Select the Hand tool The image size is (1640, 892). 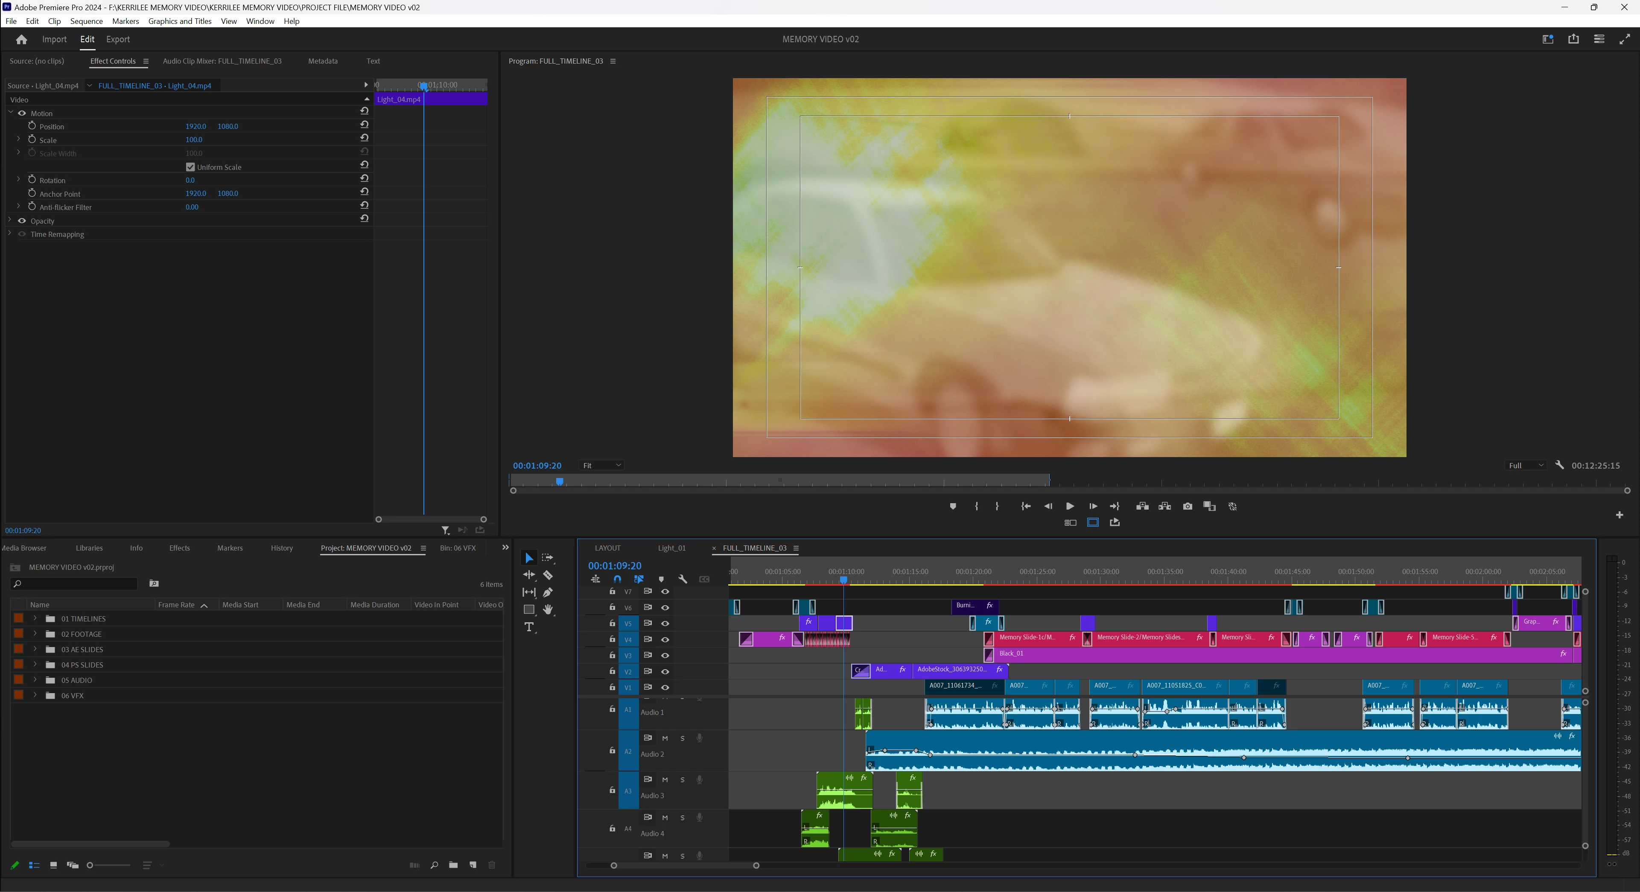[548, 609]
